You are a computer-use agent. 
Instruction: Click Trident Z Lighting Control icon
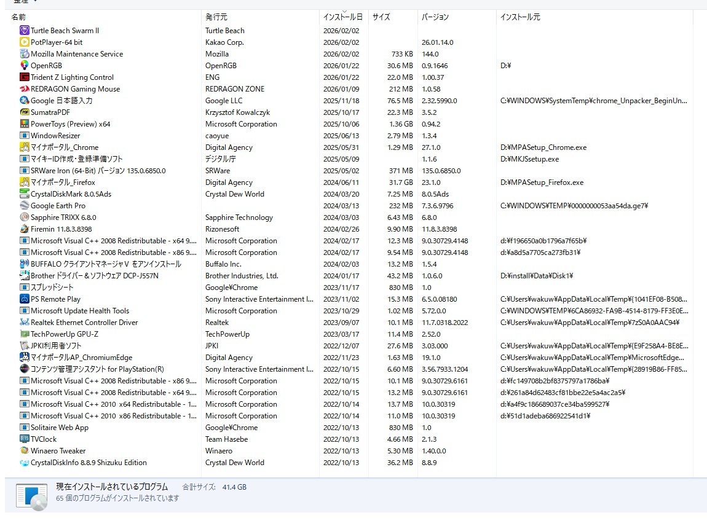(x=25, y=77)
